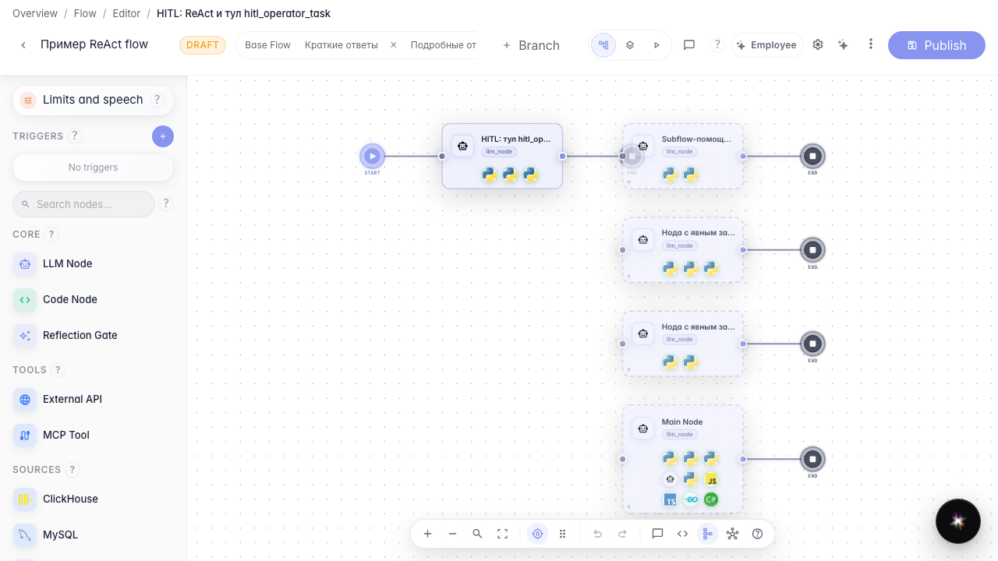Focus the Search nodes field
The width and height of the screenshot is (998, 561).
[x=83, y=204]
